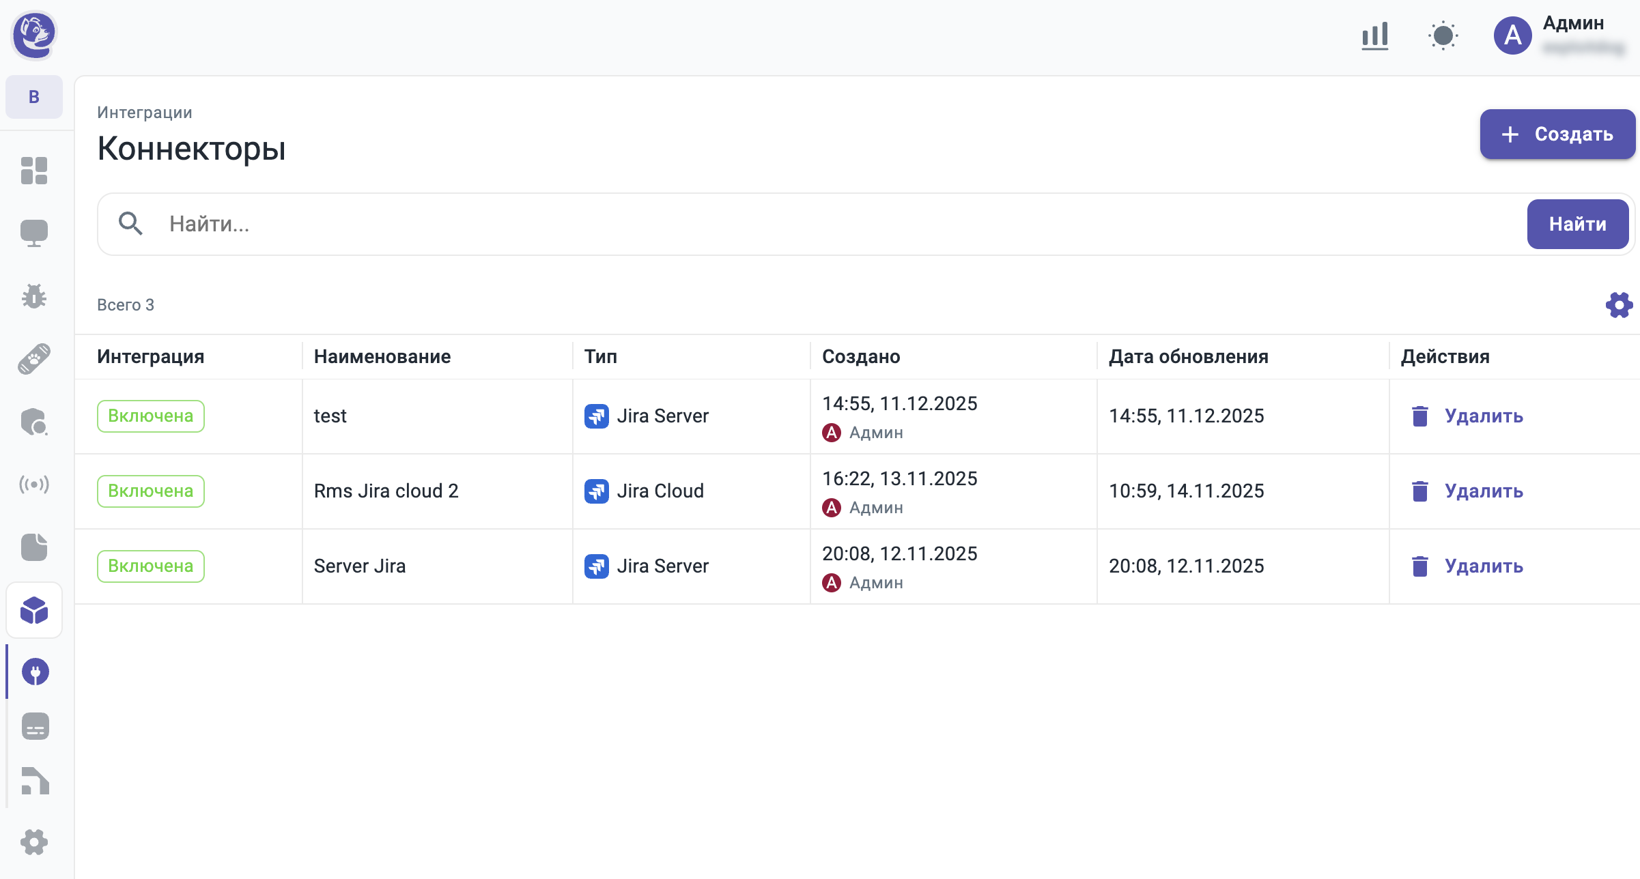Image resolution: width=1640 pixels, height=879 pixels.
Task: Click the Создать button
Action: click(1557, 134)
